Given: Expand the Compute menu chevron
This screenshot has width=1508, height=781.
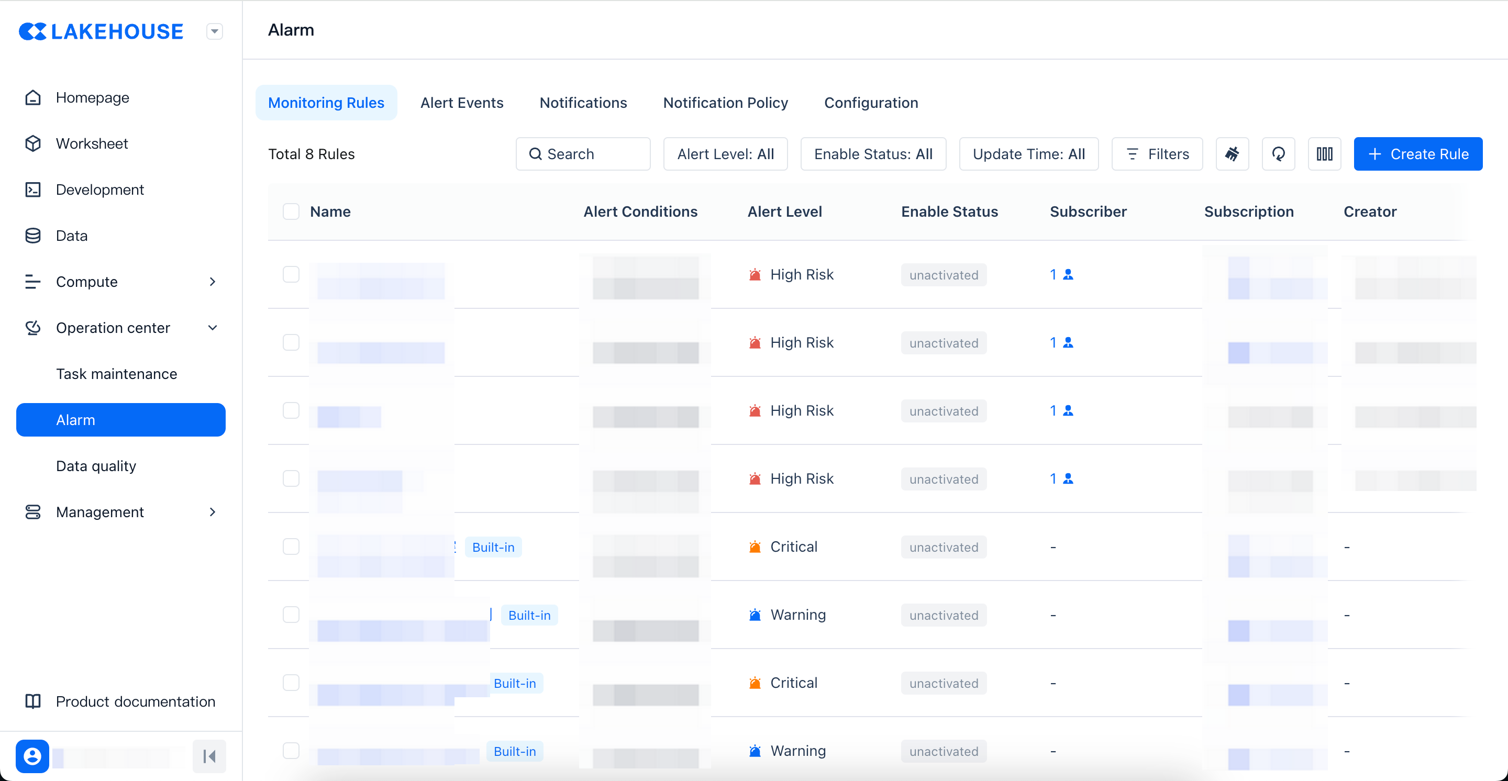Looking at the screenshot, I should tap(213, 282).
